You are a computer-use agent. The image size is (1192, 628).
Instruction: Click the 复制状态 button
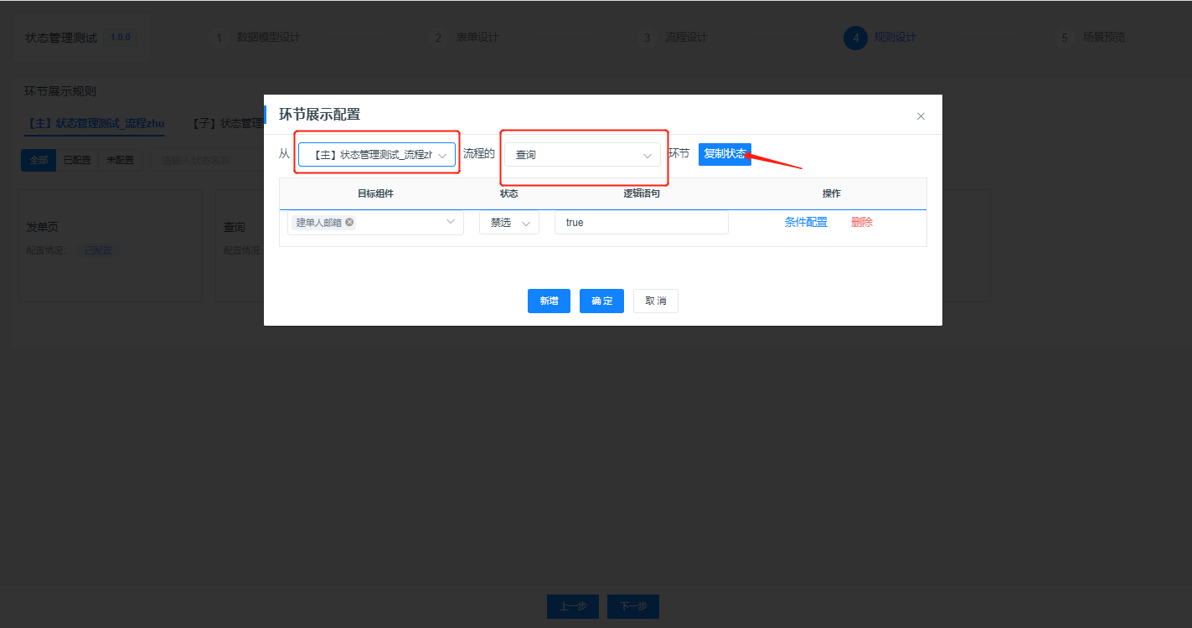[x=725, y=154]
